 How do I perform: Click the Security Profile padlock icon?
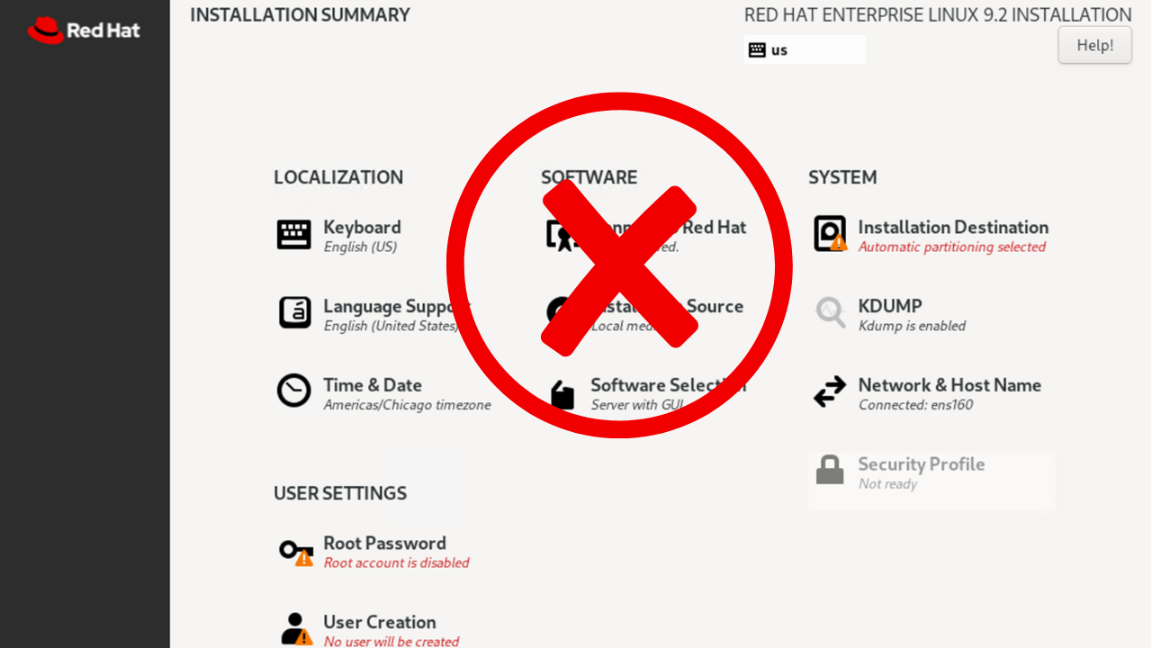[830, 471]
